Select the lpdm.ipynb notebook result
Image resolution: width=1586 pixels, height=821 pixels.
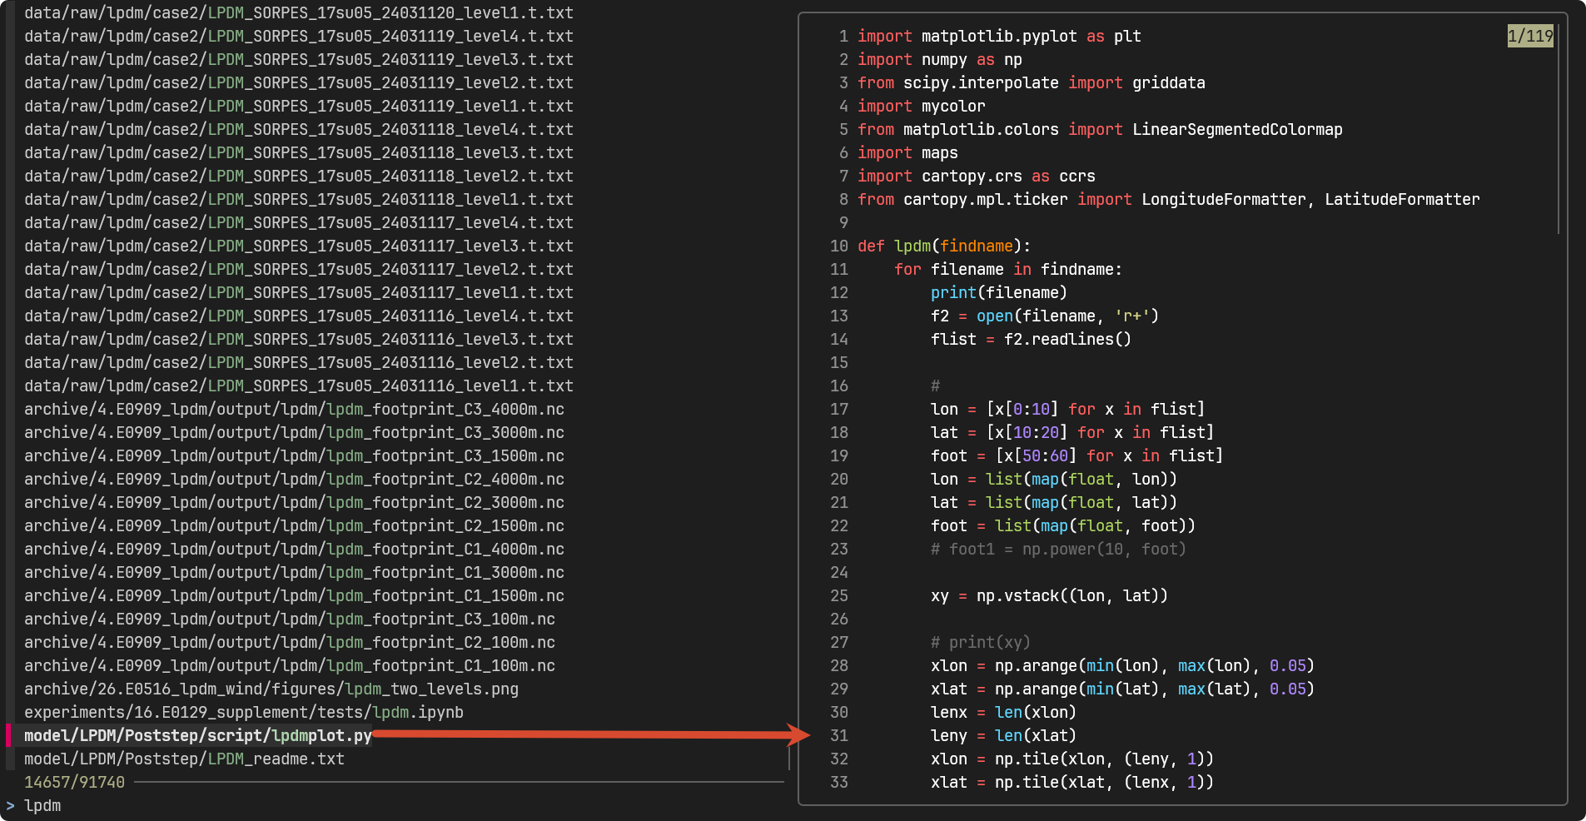244,712
